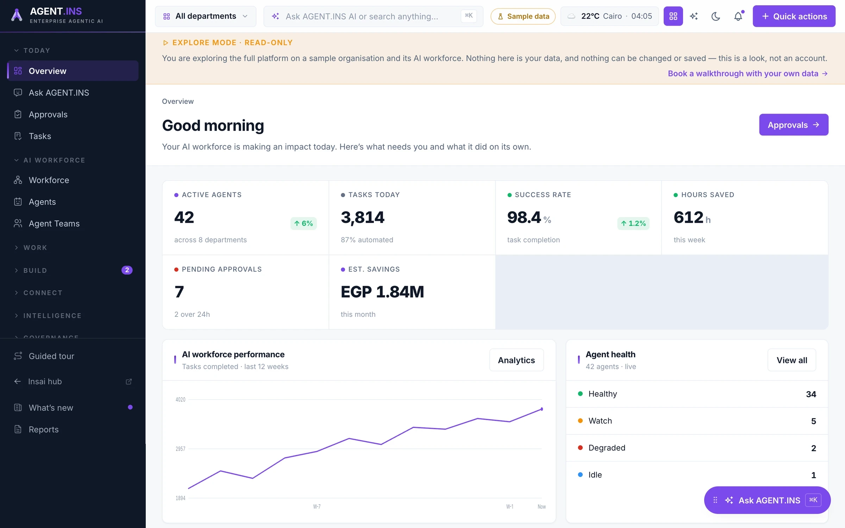Click the Pending Approvals card
The image size is (845, 528).
point(245,292)
